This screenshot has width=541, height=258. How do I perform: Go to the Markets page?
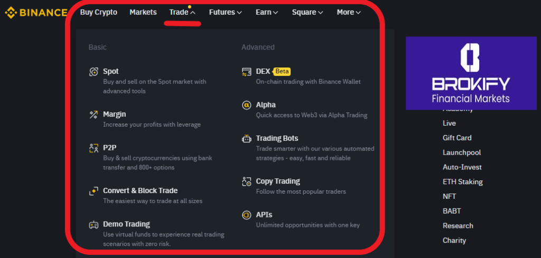click(143, 12)
